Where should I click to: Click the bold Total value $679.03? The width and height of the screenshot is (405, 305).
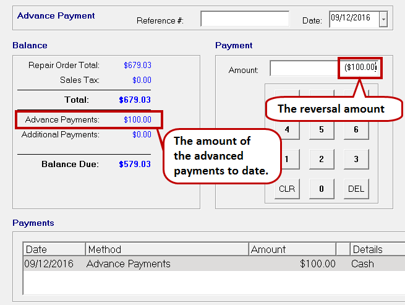(x=135, y=100)
